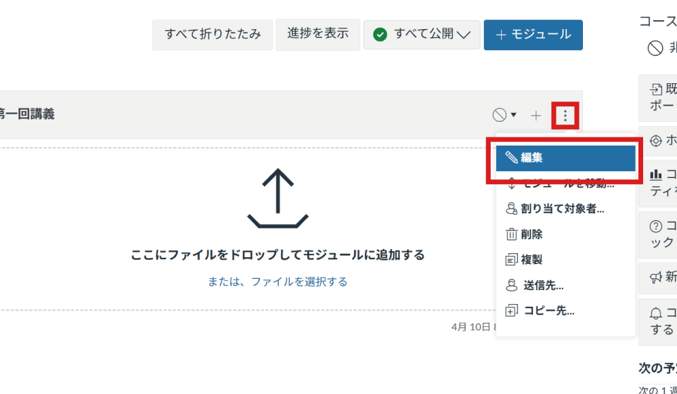Click the または、ファイルを選択する link
This screenshot has width=677, height=394.
coord(278,282)
